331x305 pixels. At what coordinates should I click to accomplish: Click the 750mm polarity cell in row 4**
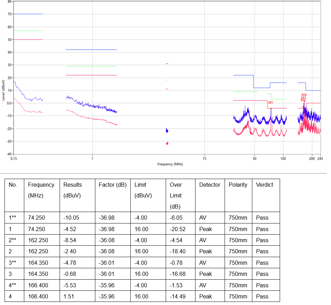pyautogui.click(x=238, y=285)
